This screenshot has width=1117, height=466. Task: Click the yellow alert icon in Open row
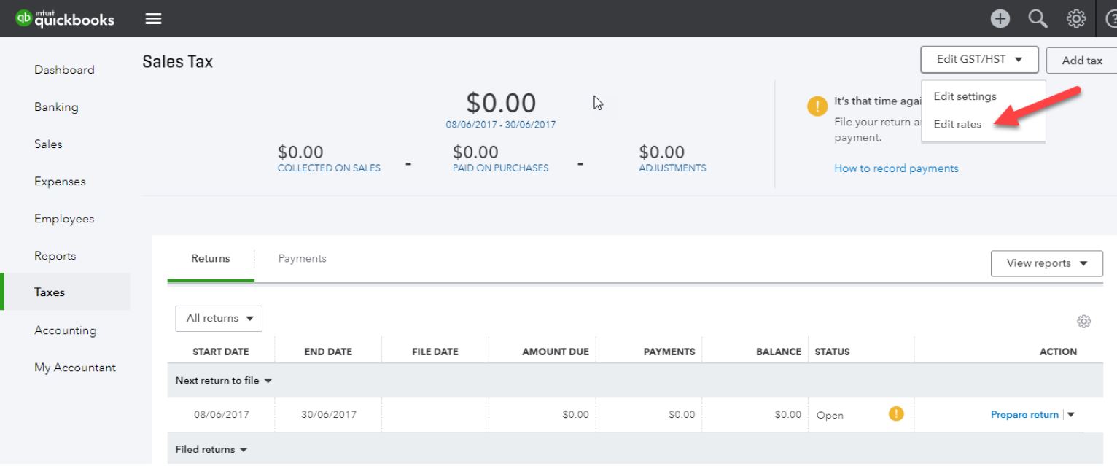tap(896, 414)
